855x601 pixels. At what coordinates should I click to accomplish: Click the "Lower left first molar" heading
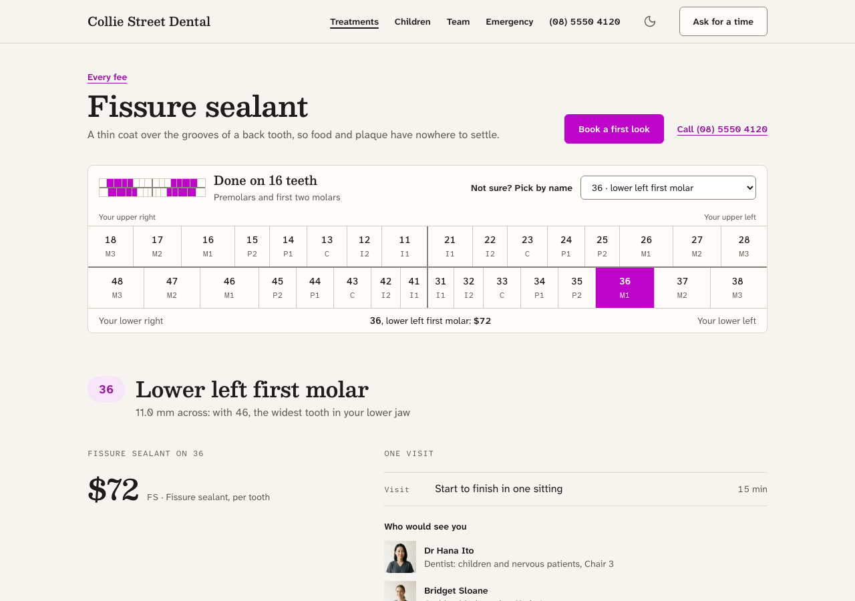pos(252,389)
